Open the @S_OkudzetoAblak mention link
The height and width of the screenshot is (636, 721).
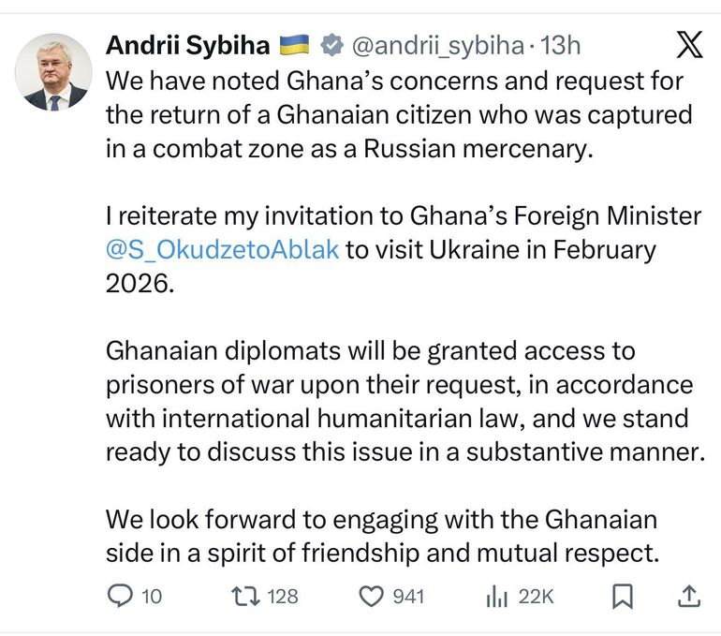pyautogui.click(x=223, y=250)
